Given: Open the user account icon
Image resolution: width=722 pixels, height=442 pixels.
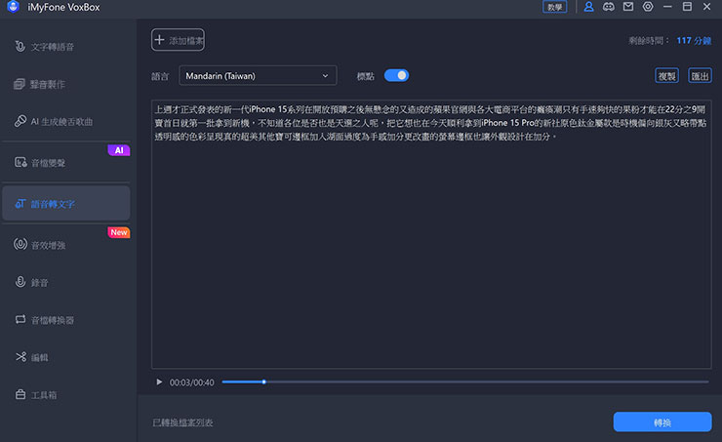Looking at the screenshot, I should coord(588,7).
